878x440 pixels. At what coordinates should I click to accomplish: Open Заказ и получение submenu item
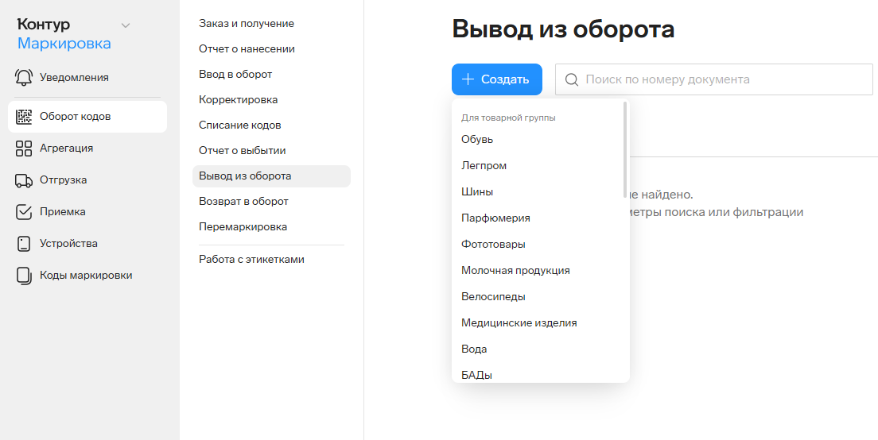point(247,24)
